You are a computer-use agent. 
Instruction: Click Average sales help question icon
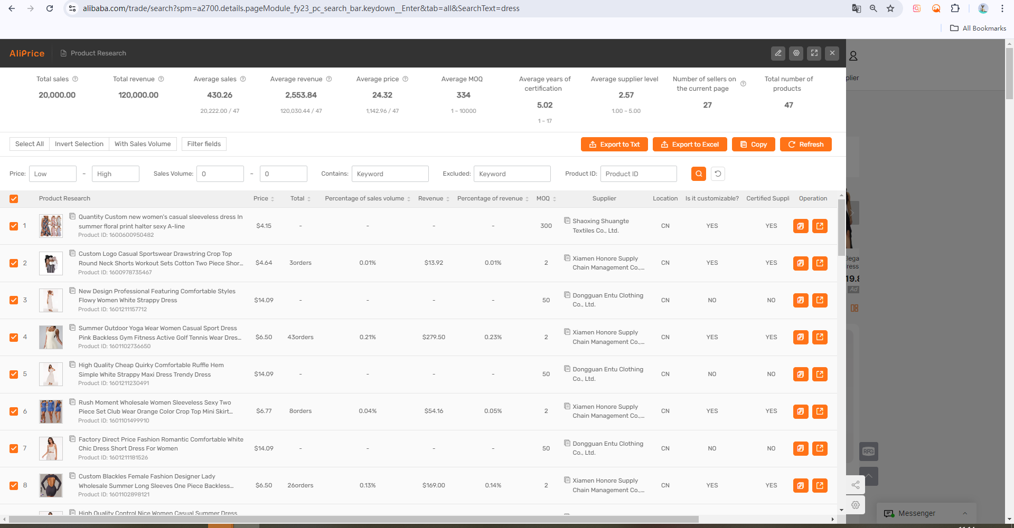tap(243, 79)
